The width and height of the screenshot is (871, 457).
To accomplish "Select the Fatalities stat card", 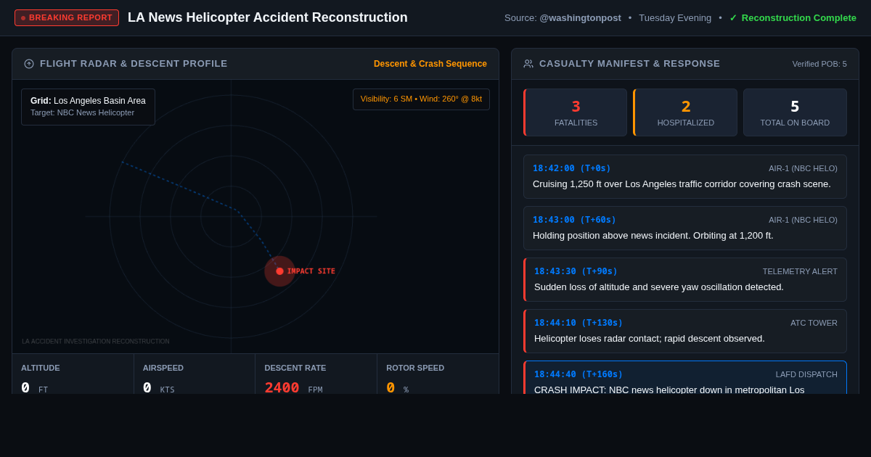I will tap(575, 112).
